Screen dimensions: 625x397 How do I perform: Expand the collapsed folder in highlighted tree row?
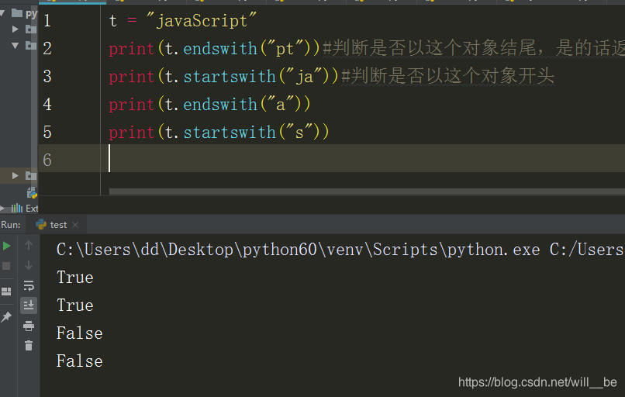[x=16, y=175]
